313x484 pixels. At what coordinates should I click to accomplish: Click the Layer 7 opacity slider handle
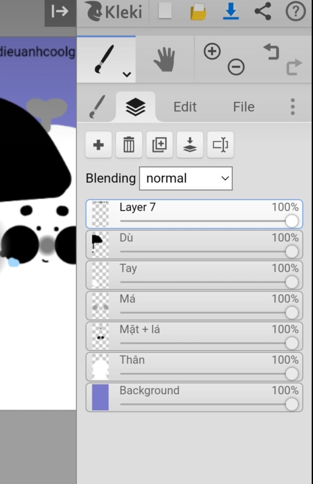pos(292,221)
